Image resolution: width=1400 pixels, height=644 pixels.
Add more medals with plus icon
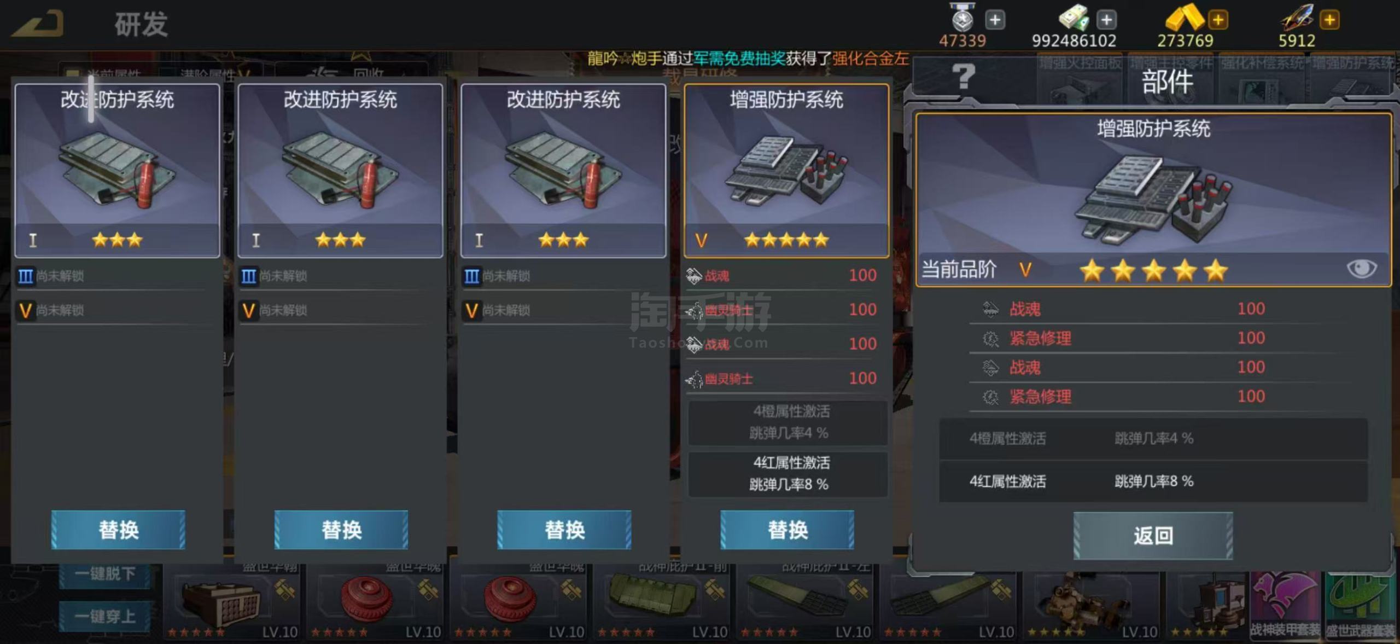995,20
